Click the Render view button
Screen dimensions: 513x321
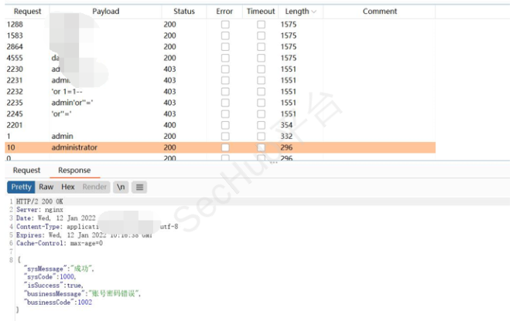tap(94, 187)
